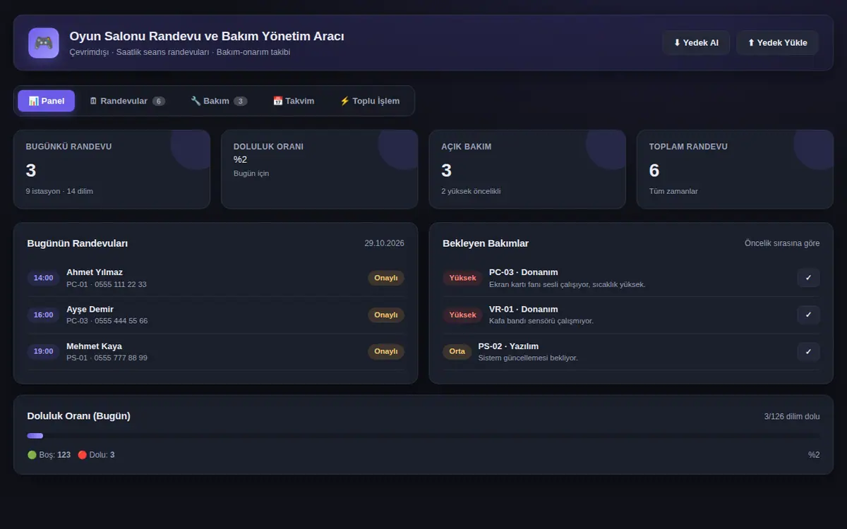Click the Yedek Al backup button

click(696, 43)
